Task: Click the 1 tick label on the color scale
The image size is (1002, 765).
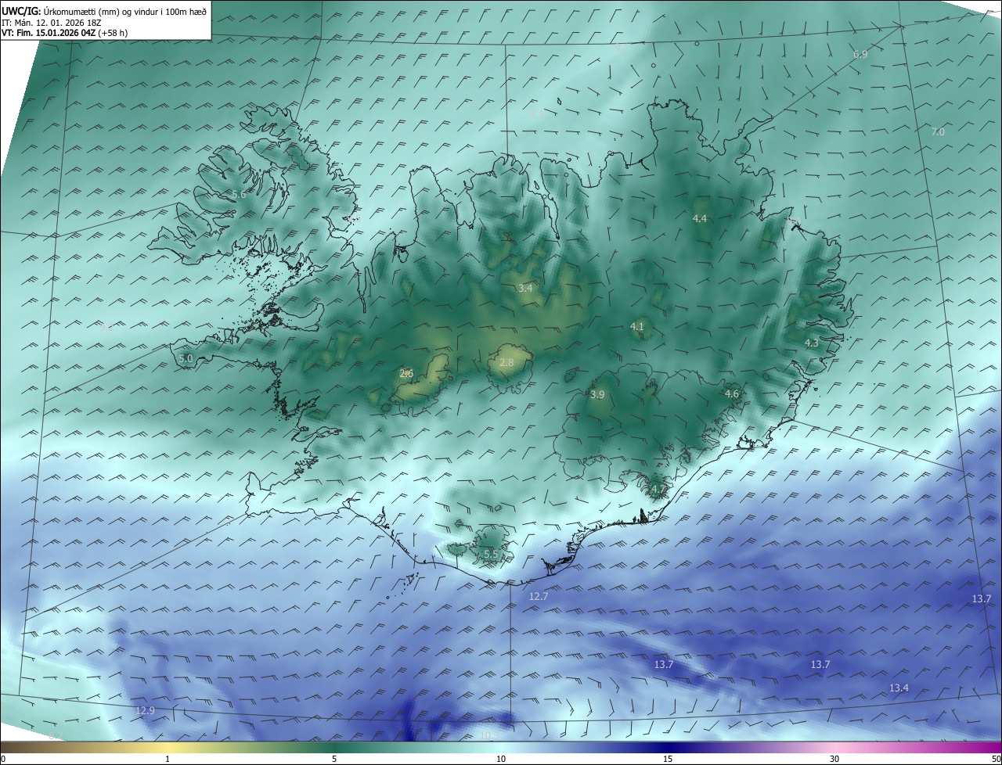Action: [168, 759]
